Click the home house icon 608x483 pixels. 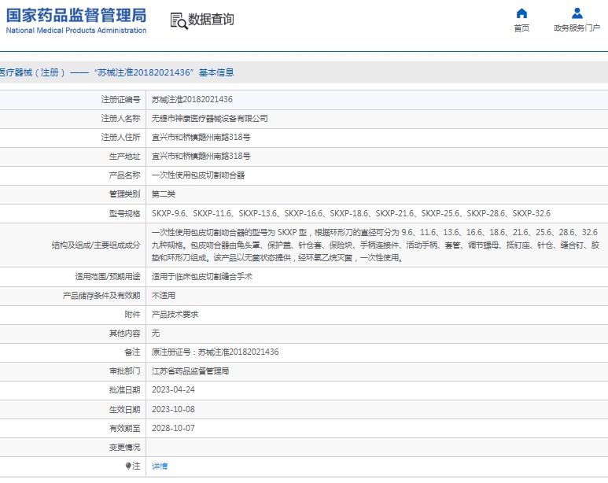(521, 13)
